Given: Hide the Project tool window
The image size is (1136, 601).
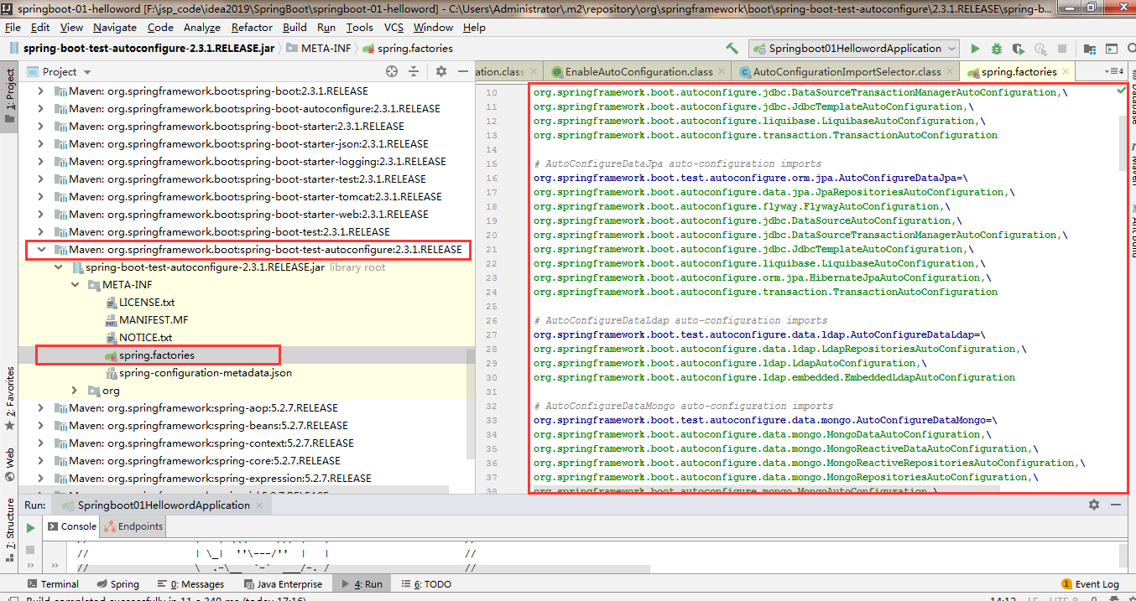Looking at the screenshot, I should pos(463,71).
